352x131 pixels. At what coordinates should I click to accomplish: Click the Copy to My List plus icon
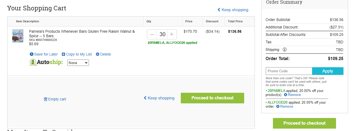pos(63,54)
